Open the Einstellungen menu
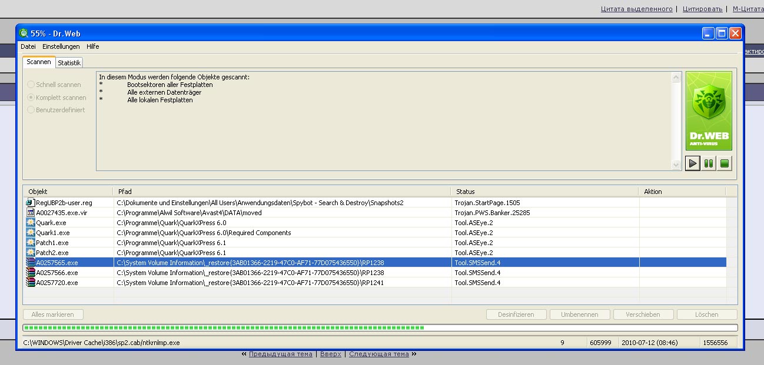Image resolution: width=764 pixels, height=365 pixels. [x=61, y=46]
